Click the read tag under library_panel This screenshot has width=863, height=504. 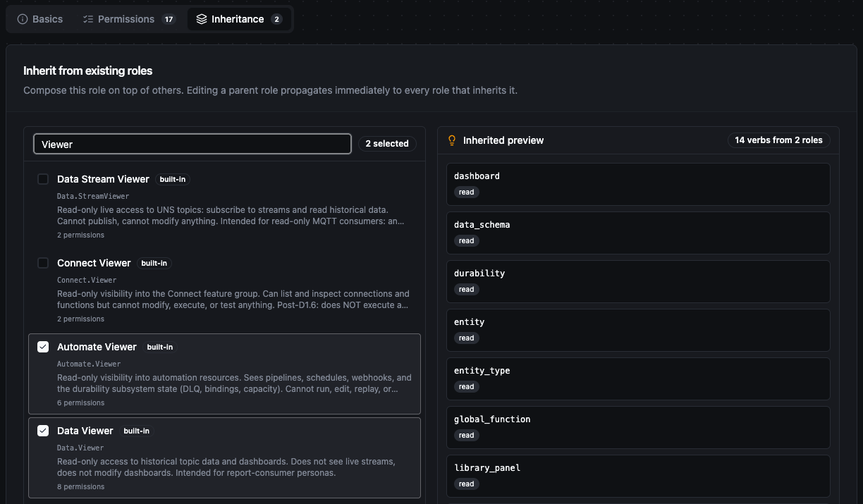click(466, 484)
